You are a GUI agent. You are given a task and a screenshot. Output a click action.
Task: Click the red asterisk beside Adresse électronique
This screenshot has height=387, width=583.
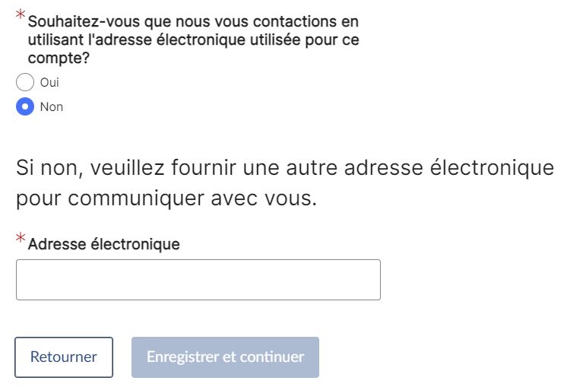[x=21, y=239]
